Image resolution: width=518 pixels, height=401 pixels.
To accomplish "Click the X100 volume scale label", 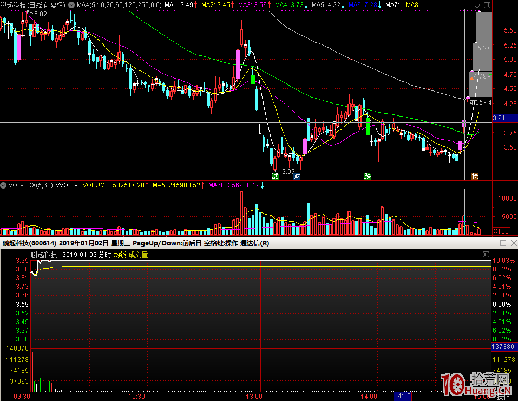I will pyautogui.click(x=501, y=231).
